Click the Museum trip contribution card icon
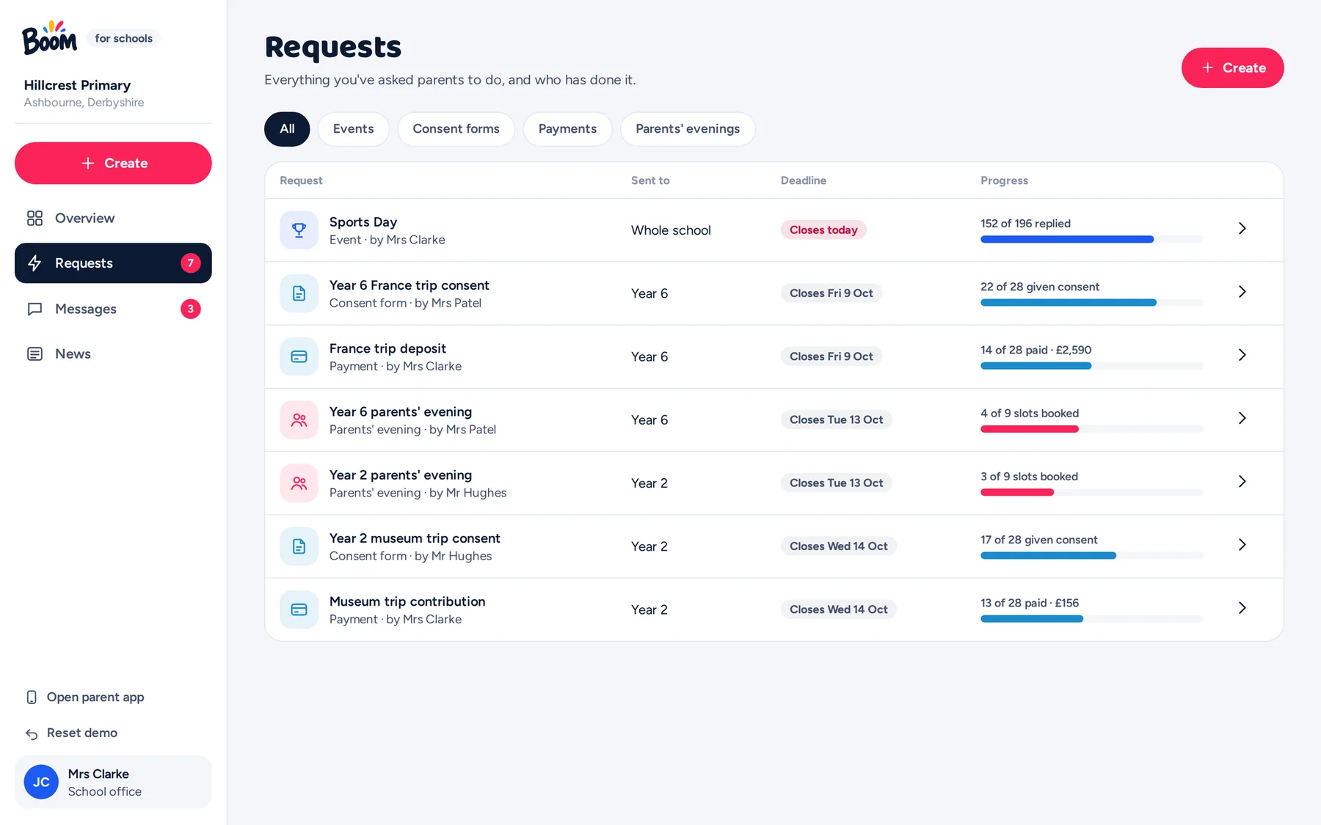This screenshot has height=825, width=1321. [x=299, y=609]
